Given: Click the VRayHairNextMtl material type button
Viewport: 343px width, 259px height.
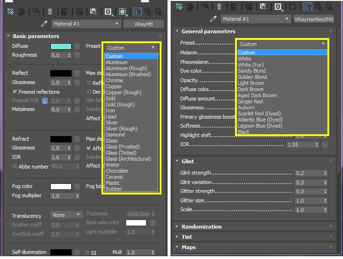Looking at the screenshot, I should click(x=314, y=19).
